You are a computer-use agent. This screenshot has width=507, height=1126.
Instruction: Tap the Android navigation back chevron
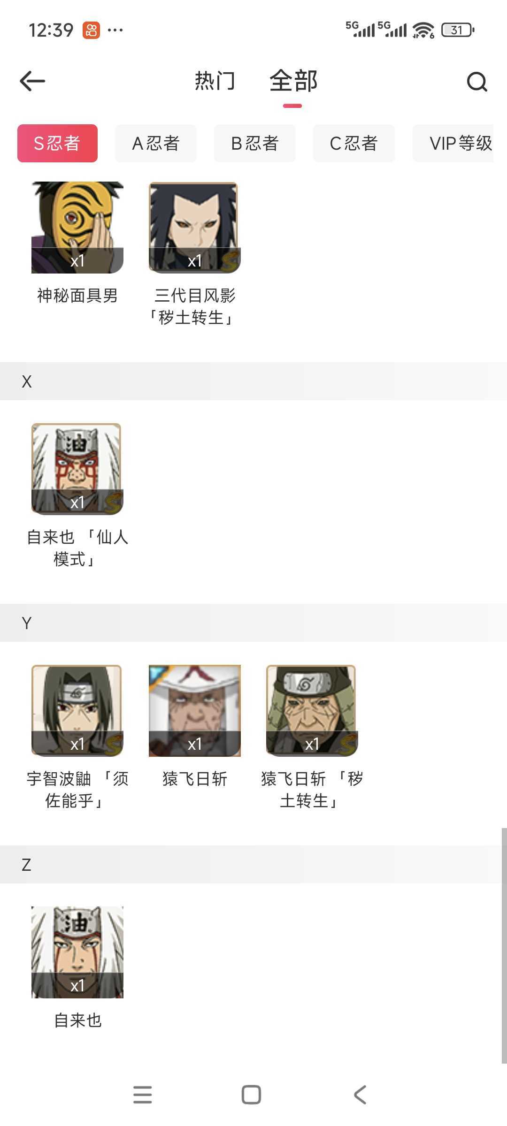point(360,1095)
